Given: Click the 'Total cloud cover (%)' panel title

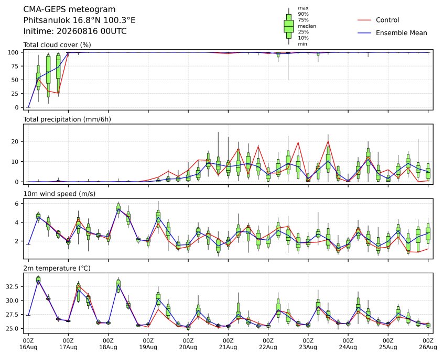Looking at the screenshot, I should [57, 45].
